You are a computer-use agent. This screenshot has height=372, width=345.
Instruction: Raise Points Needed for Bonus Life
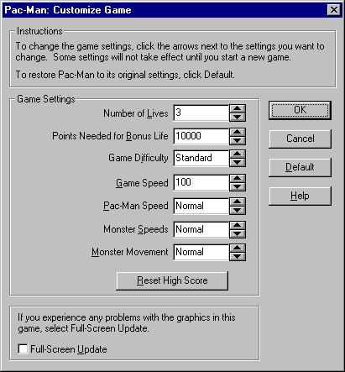point(238,133)
